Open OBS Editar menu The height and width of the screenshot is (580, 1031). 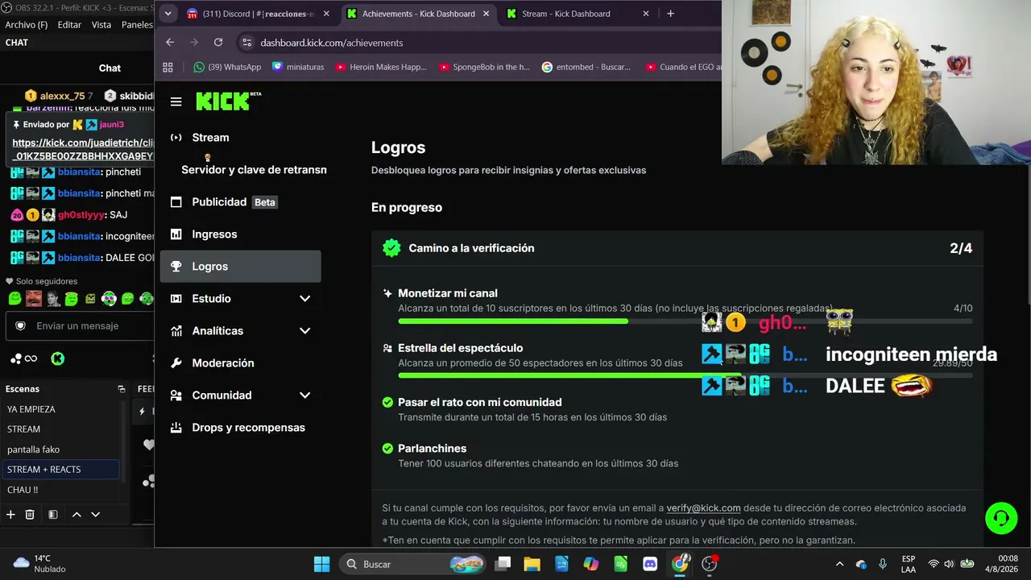click(x=69, y=25)
